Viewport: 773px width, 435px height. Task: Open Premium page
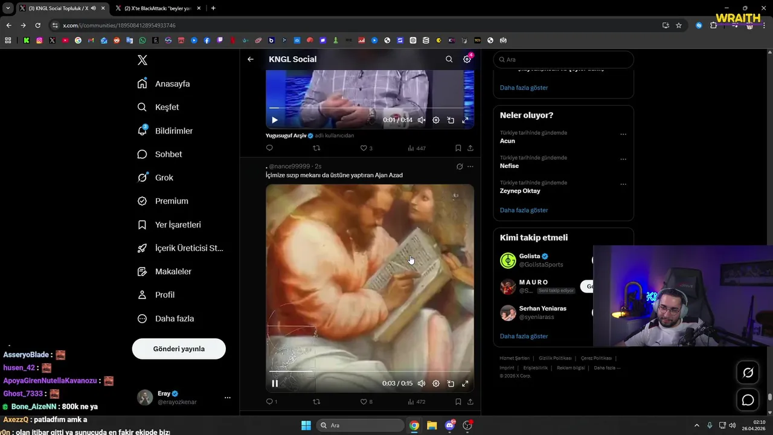[x=162, y=201]
